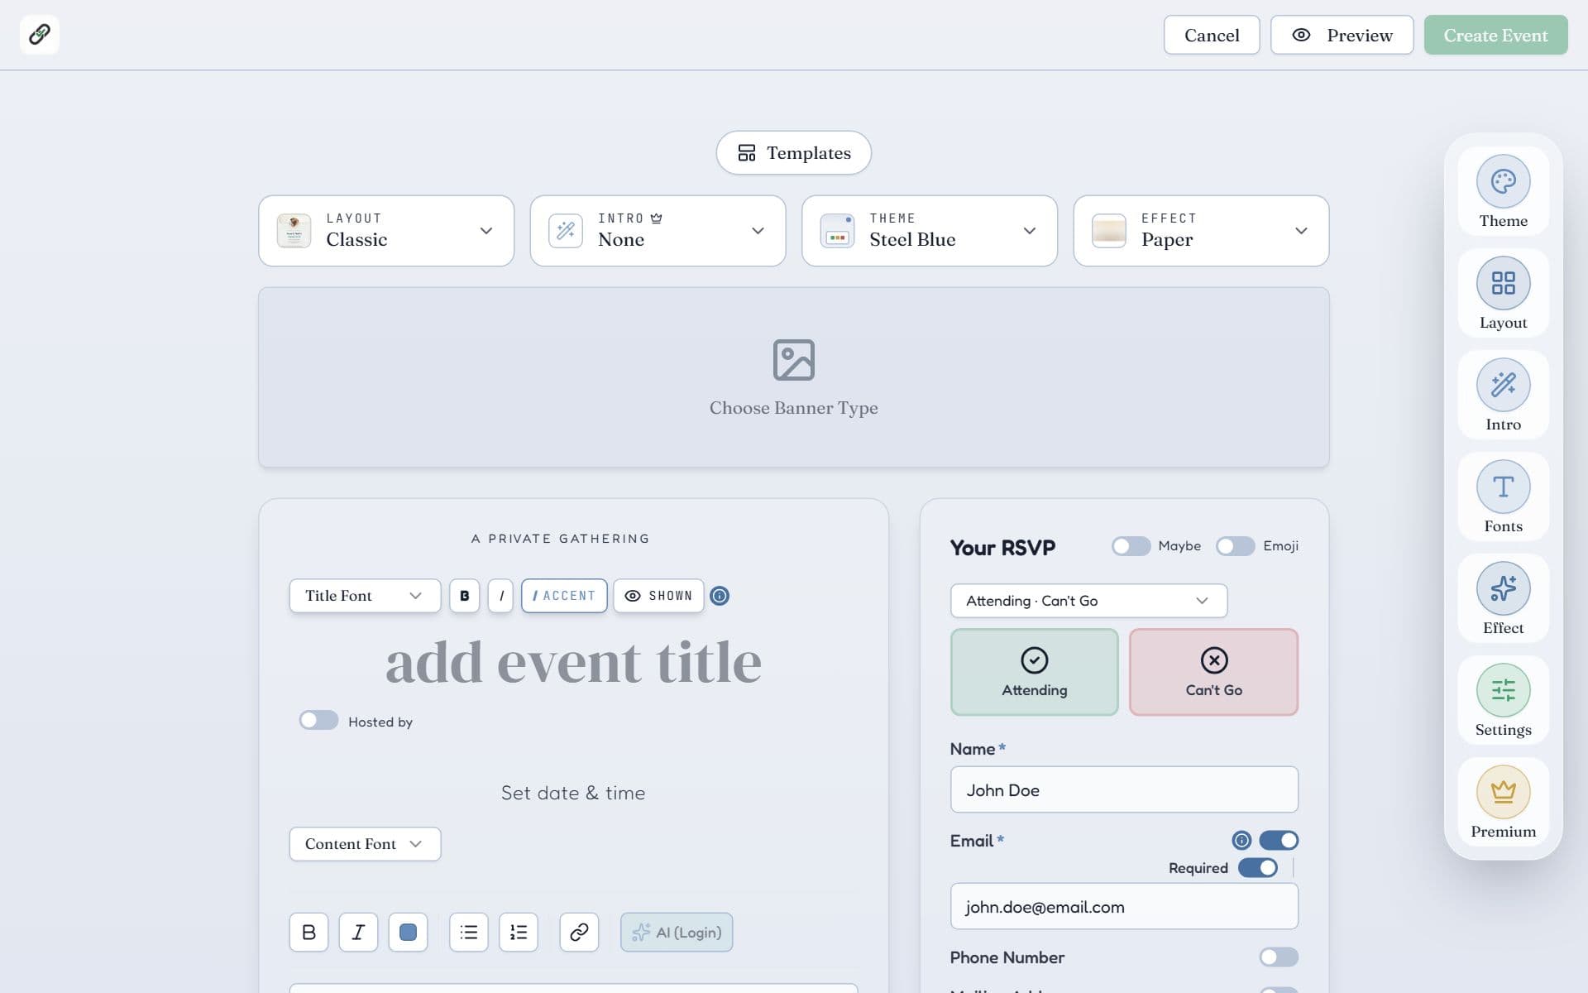Open the Fonts panel in sidebar
The width and height of the screenshot is (1588, 993).
1503,496
